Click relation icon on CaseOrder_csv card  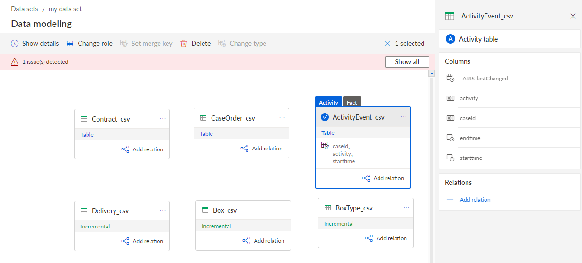tap(245, 149)
